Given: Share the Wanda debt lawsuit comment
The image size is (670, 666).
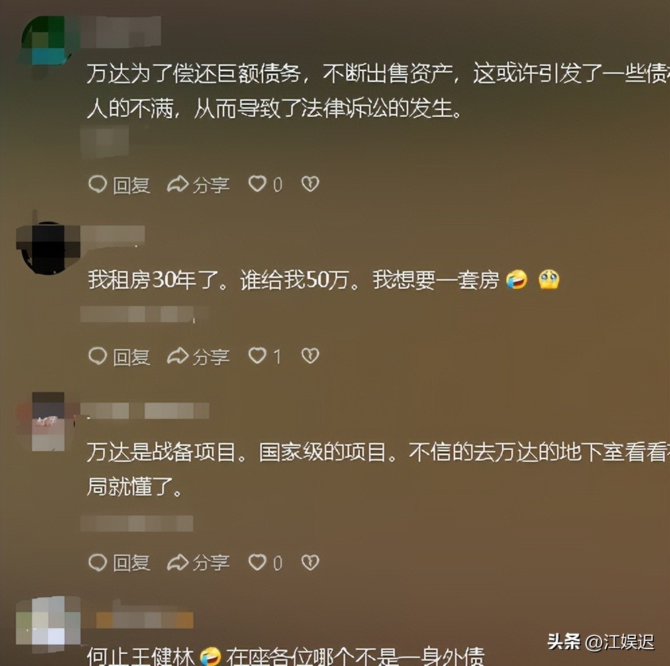Looking at the screenshot, I should [198, 185].
